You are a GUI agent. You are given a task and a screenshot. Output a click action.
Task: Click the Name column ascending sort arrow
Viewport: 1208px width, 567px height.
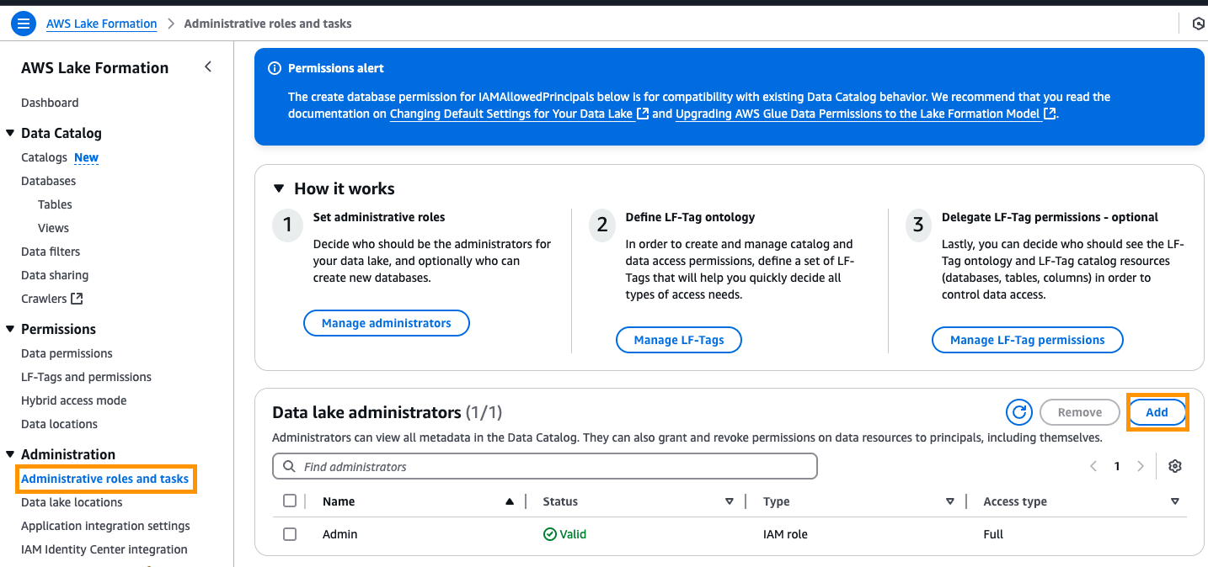509,501
